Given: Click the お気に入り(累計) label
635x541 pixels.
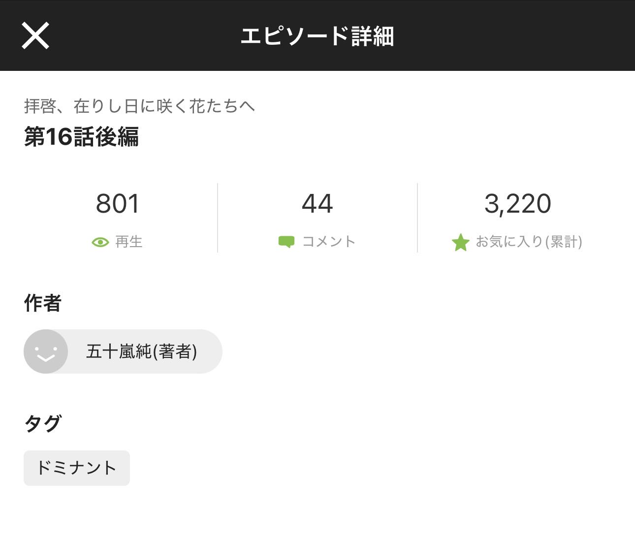Looking at the screenshot, I should pyautogui.click(x=529, y=242).
